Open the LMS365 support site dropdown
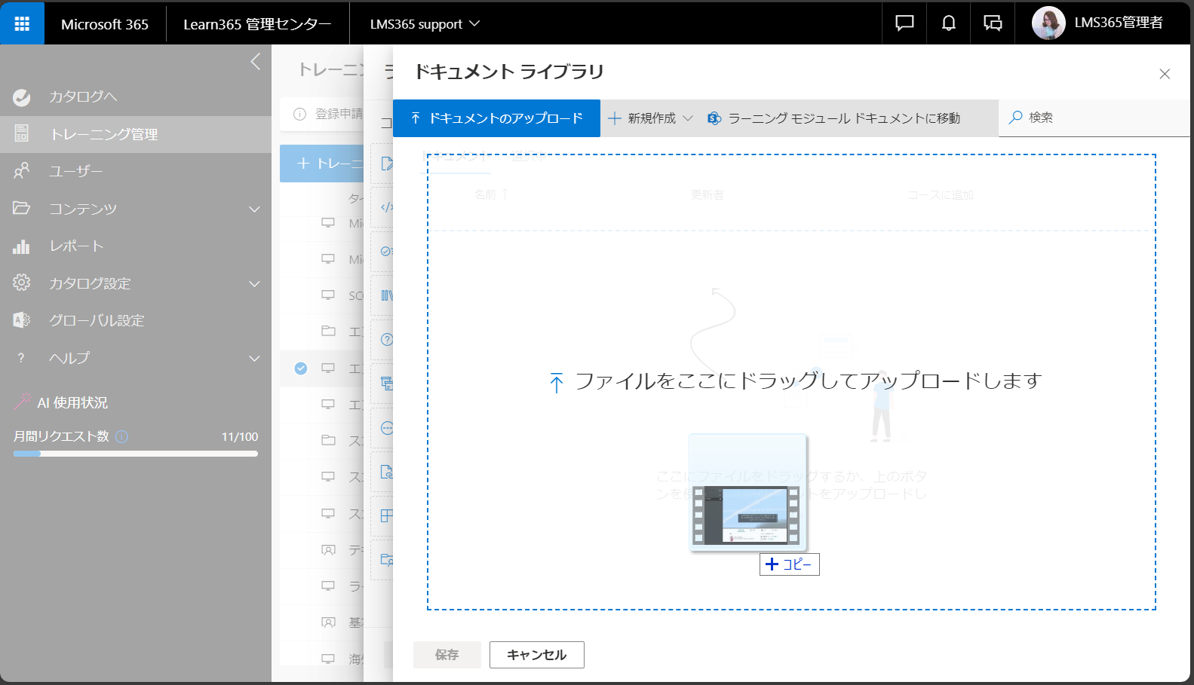The image size is (1194, 685). point(425,24)
